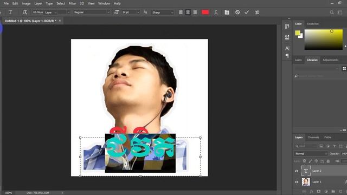The width and height of the screenshot is (347, 195).
Task: Toggle lock all for layer
Action: pos(328,161)
